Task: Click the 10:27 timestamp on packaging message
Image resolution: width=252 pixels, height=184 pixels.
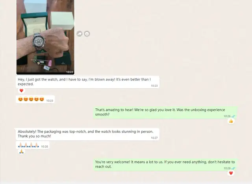Action: (x=154, y=138)
